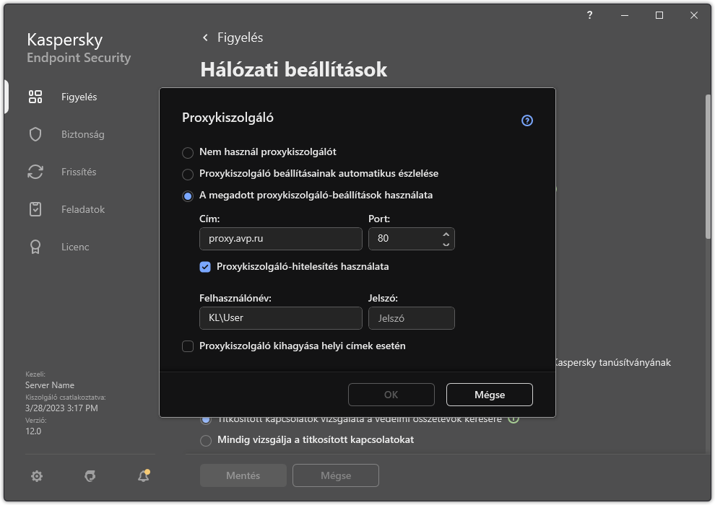
Task: Click the Felhasználónév field with KL\User
Action: pyautogui.click(x=281, y=318)
